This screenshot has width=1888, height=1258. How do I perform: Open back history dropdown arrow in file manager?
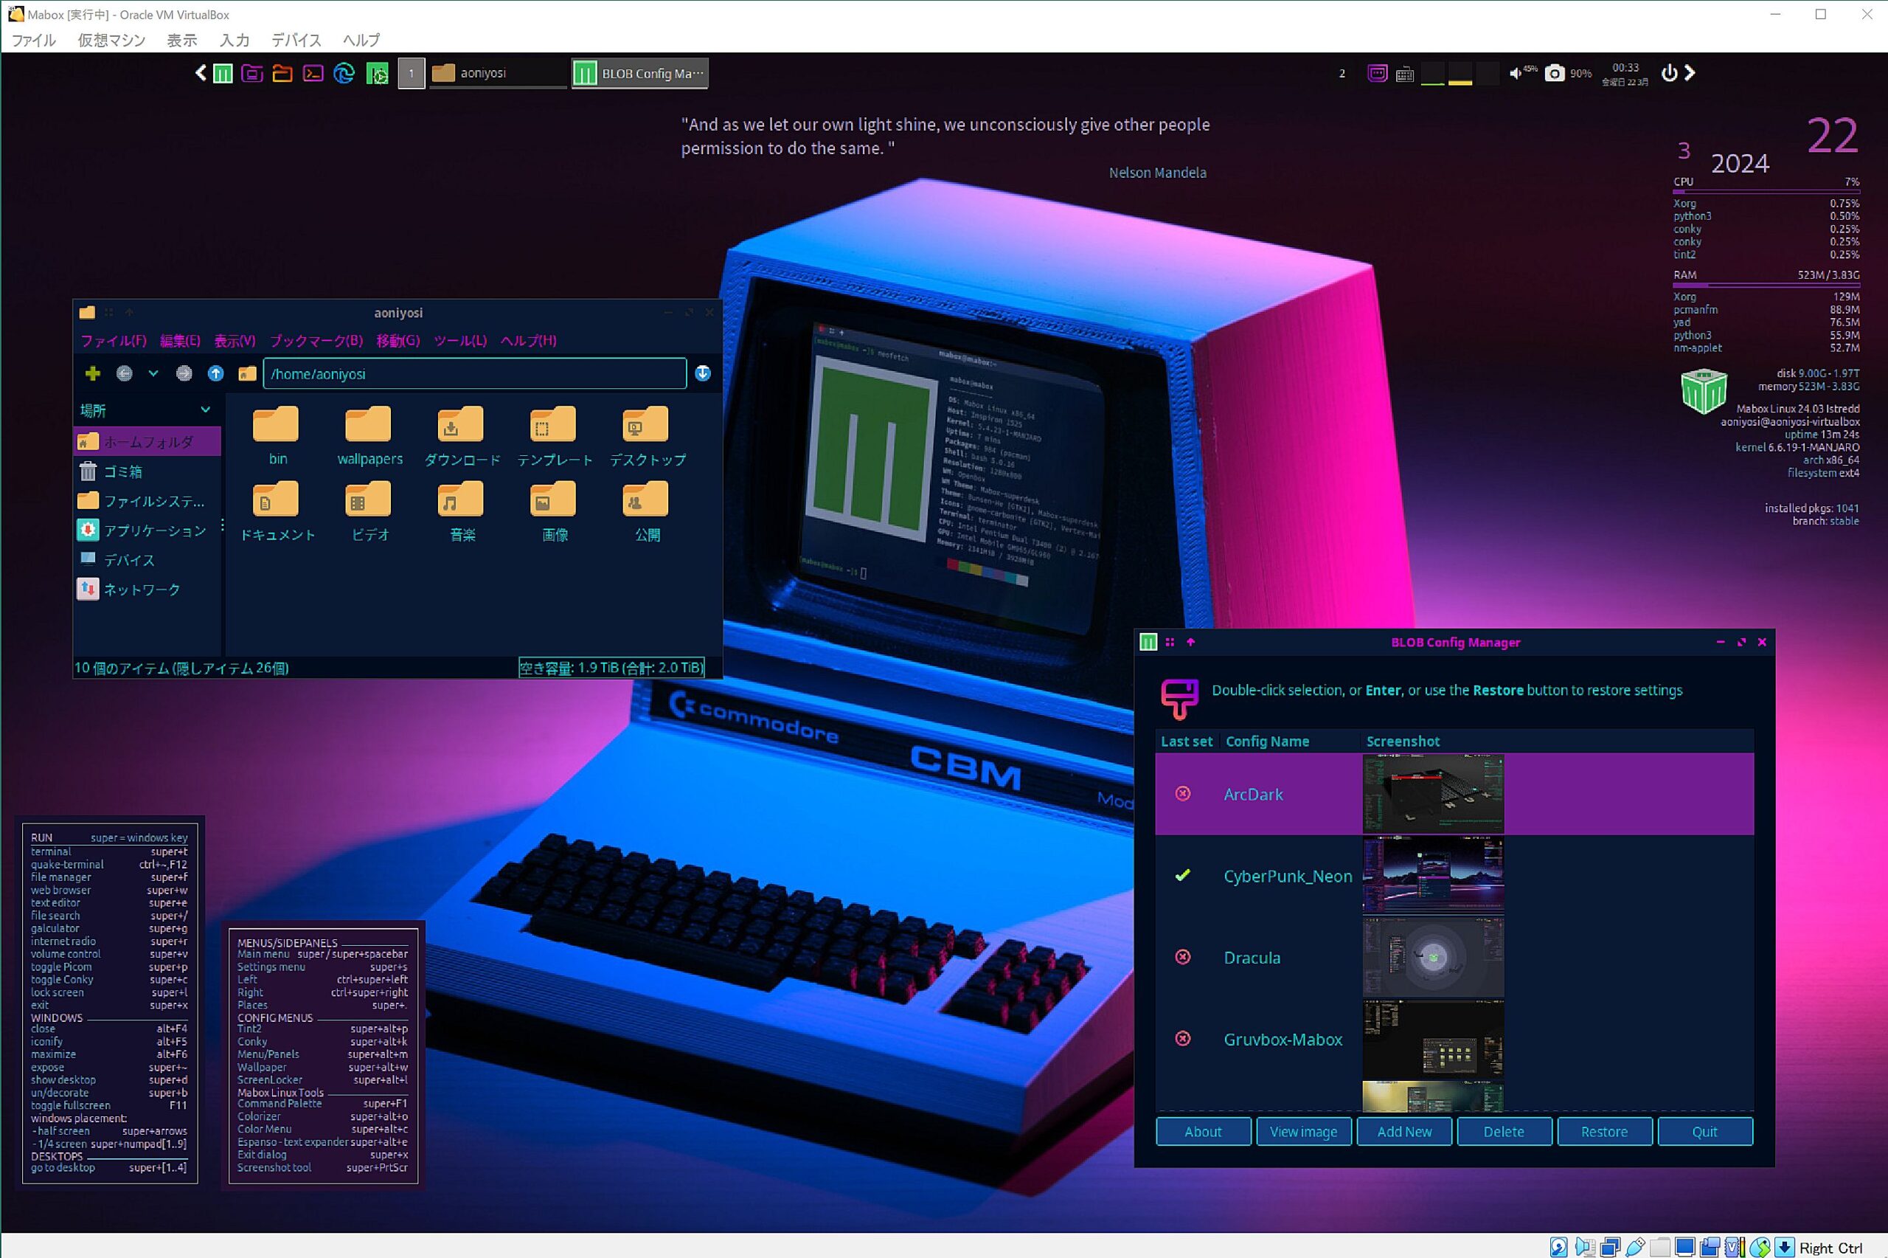tap(153, 373)
